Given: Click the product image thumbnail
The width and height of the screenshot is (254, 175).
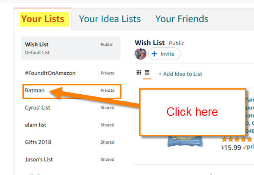Looking at the screenshot, I should point(185,141).
